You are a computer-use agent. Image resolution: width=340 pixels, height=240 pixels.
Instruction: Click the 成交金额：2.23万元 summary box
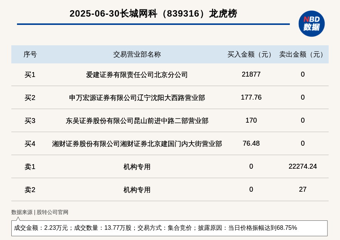pyautogui.click(x=169, y=228)
